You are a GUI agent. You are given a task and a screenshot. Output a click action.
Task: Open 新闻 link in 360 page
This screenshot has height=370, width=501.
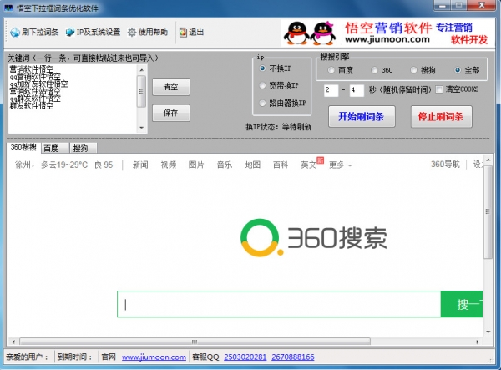click(x=140, y=165)
